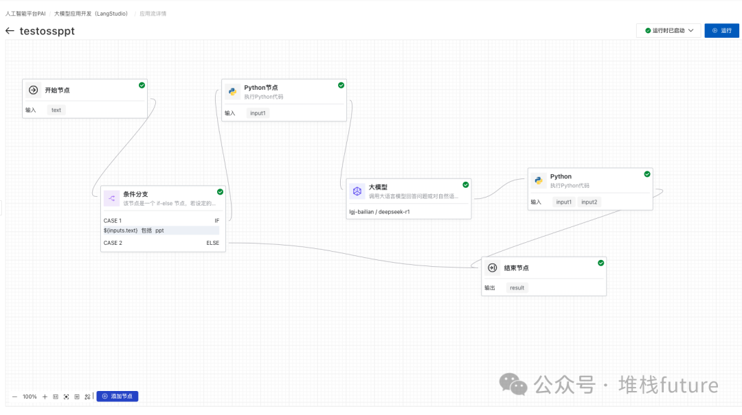Click the zoom out minus icon
Screen dimensions: 742x415
[14, 396]
